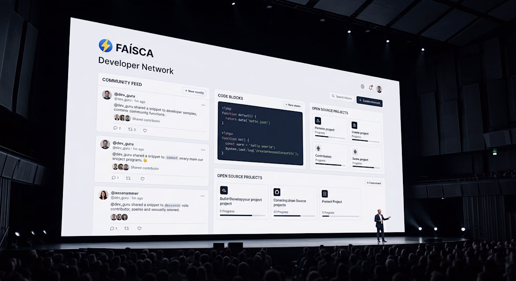This screenshot has width=516, height=281.
Task: Repost the post mentioning sodset
Action: [128, 178]
